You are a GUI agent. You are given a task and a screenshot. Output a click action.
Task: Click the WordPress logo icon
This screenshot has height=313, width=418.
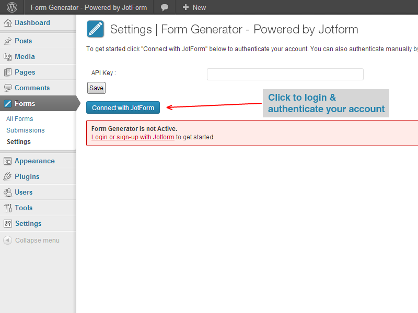tap(11, 7)
